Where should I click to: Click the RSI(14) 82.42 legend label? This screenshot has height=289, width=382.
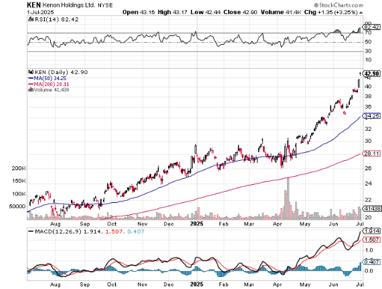tap(56, 19)
